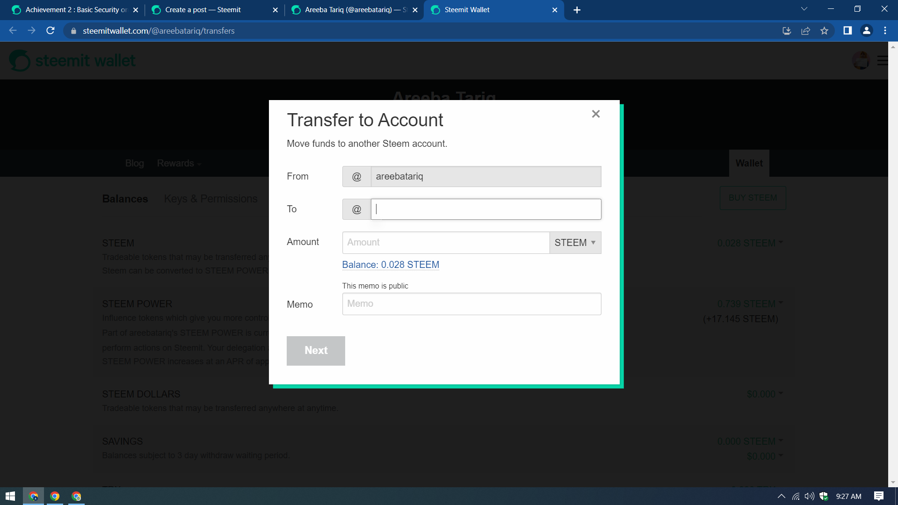
Task: Click the site lock icon in address bar
Action: pyautogui.click(x=73, y=31)
